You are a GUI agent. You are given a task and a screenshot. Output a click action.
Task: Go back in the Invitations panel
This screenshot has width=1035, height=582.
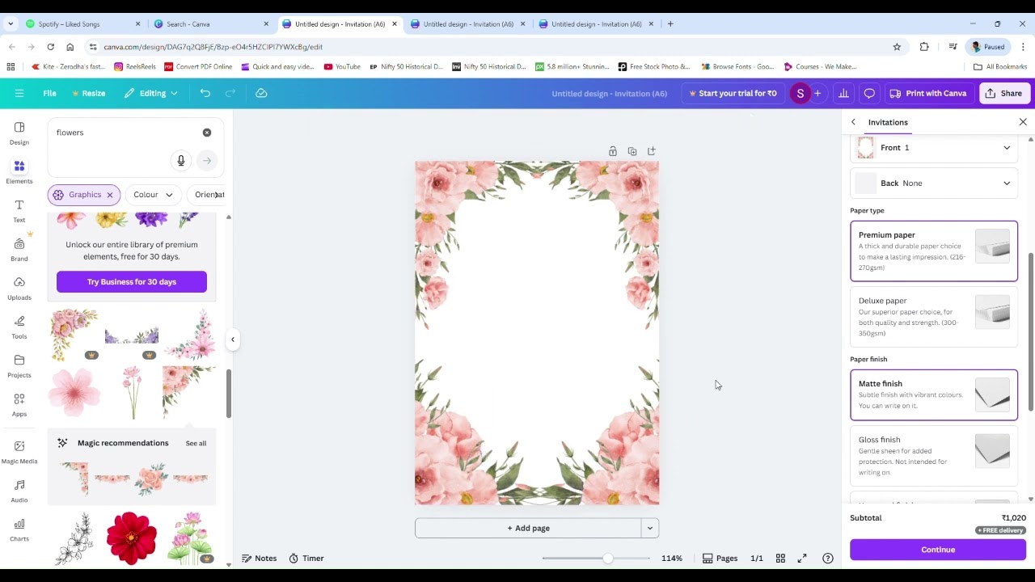click(853, 122)
